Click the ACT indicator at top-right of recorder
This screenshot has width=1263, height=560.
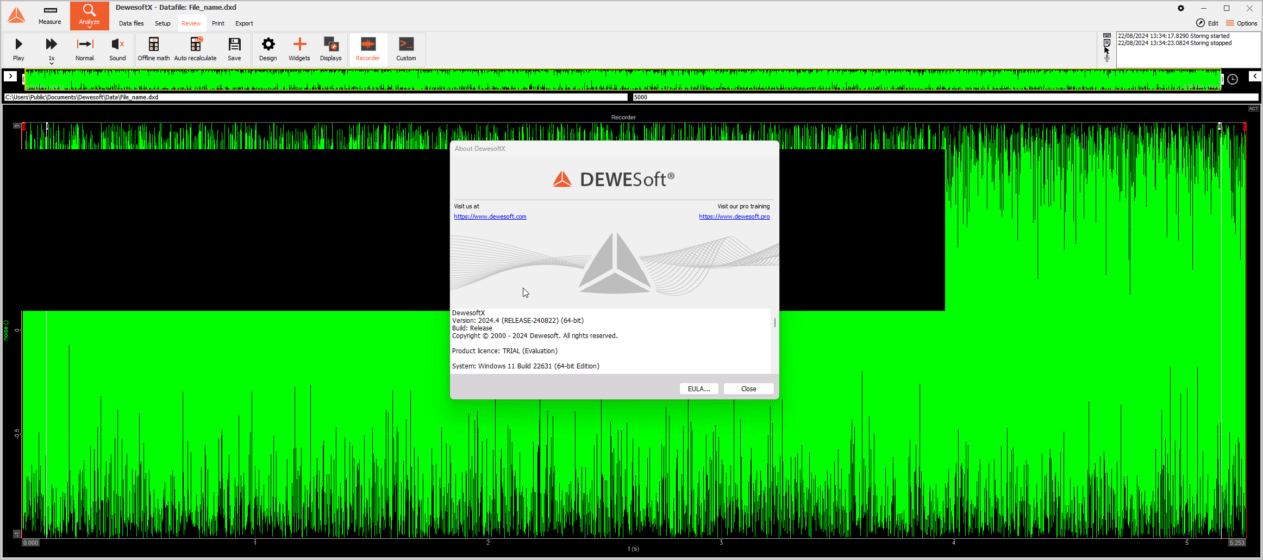1253,109
